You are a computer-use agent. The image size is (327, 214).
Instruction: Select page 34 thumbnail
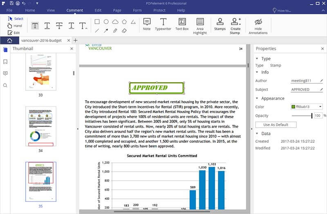click(41, 126)
